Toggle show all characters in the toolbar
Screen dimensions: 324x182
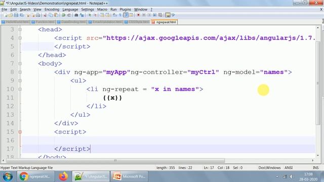tap(120, 15)
